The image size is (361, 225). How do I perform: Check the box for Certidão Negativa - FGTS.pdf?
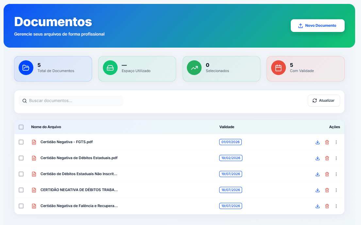pyautogui.click(x=21, y=142)
